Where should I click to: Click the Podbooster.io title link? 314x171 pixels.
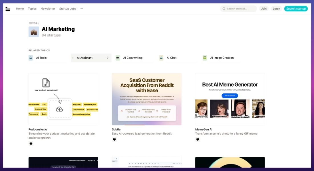38,129
